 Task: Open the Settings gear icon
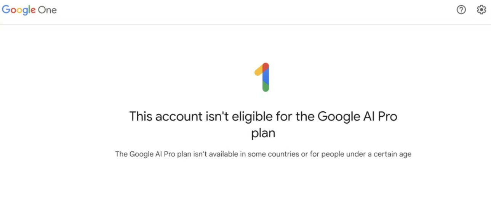coord(481,10)
